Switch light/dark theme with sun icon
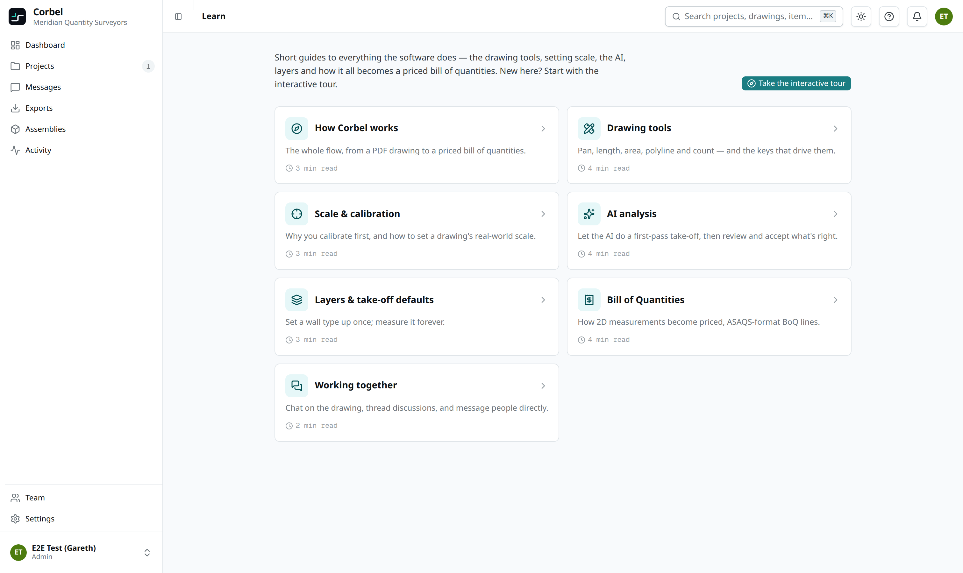Image resolution: width=963 pixels, height=573 pixels. [x=861, y=17]
